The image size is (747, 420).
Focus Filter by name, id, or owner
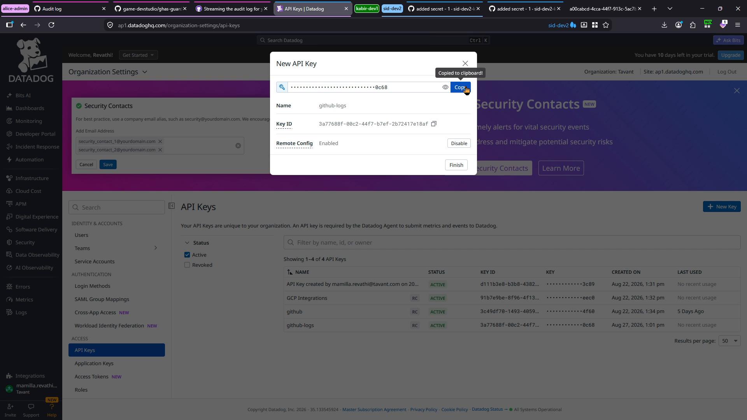click(x=512, y=242)
